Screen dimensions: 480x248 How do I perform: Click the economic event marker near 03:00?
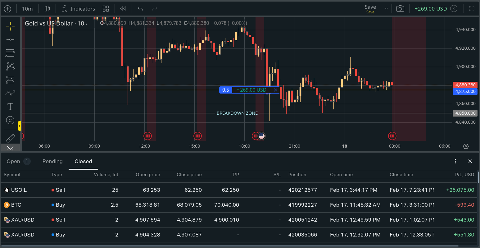(392, 136)
